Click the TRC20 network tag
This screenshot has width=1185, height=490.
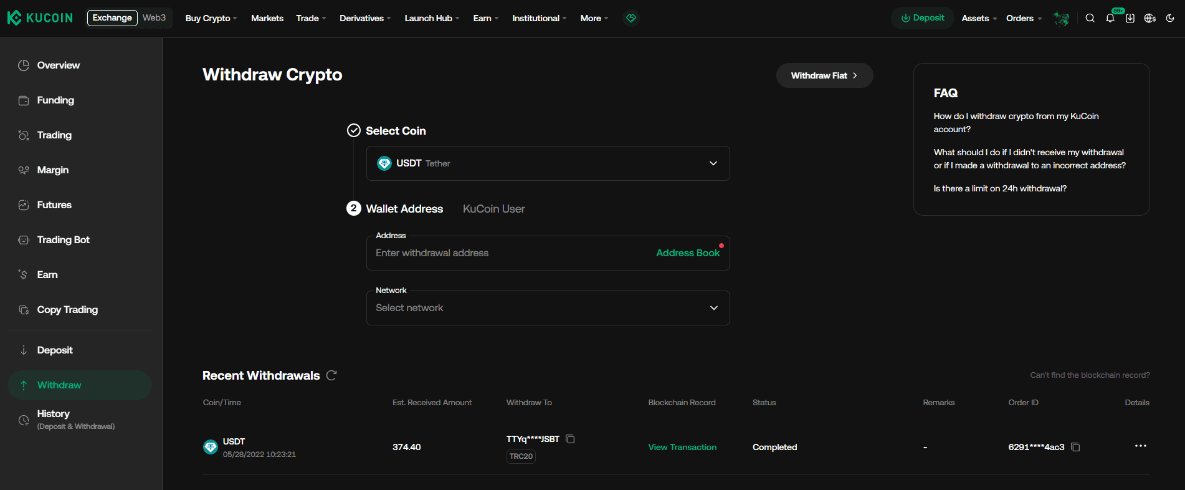(x=521, y=456)
